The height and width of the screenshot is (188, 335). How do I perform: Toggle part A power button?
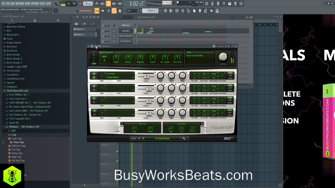94,74
